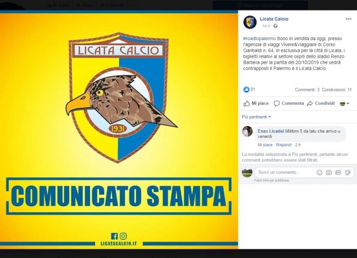
Task: Open the Licata Calcio page name link
Action: pos(274,19)
